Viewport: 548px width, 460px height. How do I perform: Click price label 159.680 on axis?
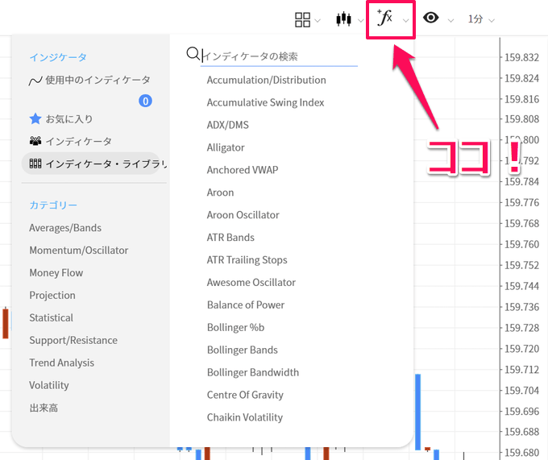[x=521, y=453]
